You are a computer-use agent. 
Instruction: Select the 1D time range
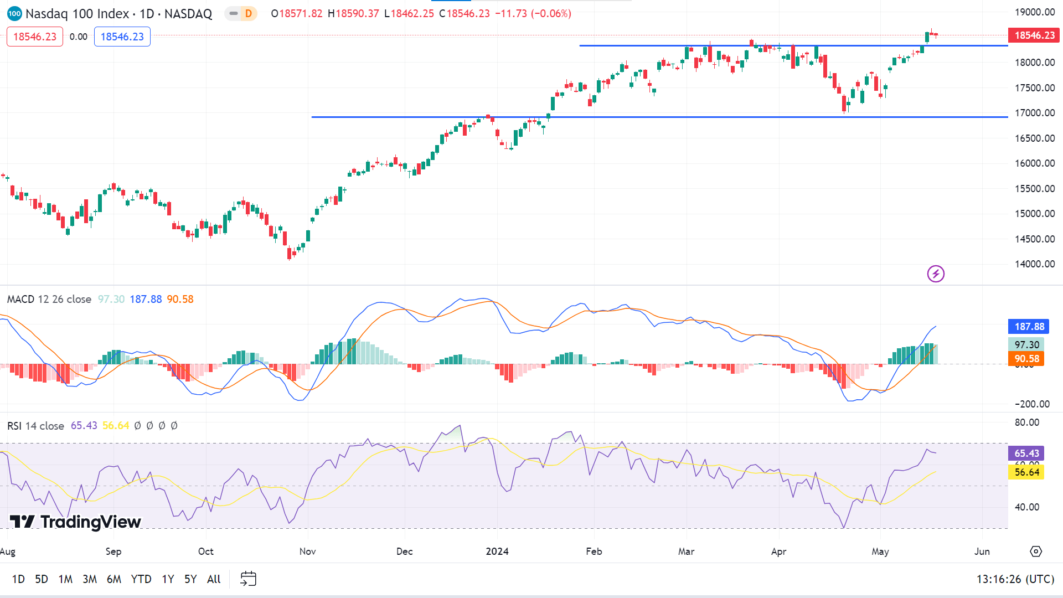(18, 579)
